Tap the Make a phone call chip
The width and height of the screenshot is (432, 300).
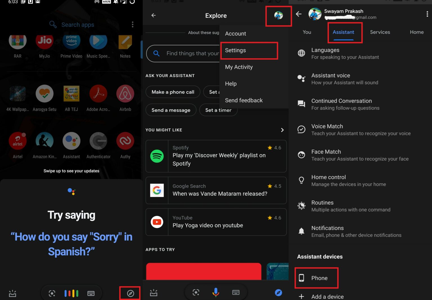coord(173,92)
